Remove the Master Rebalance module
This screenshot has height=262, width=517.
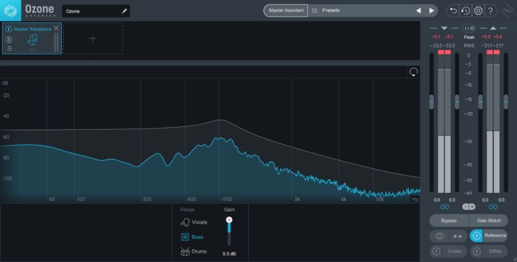[x=56, y=28]
